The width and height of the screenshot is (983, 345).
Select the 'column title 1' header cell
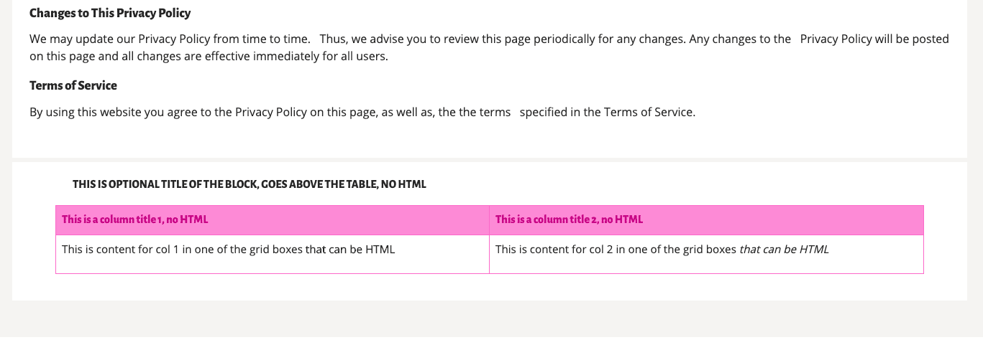(x=273, y=220)
